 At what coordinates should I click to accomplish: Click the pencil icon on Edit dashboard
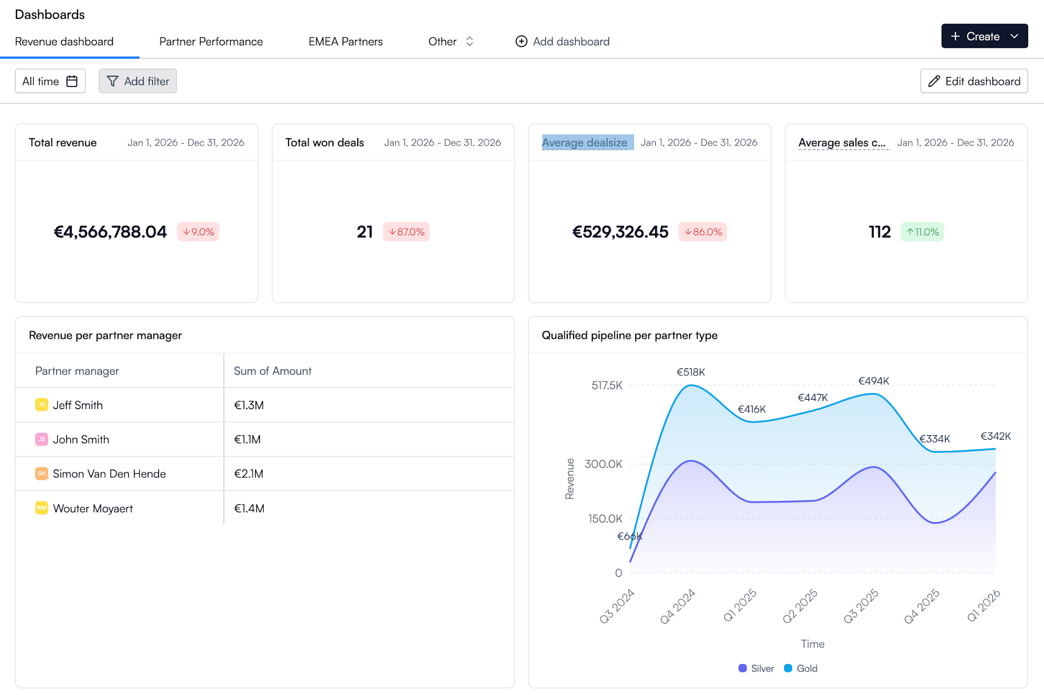[934, 81]
